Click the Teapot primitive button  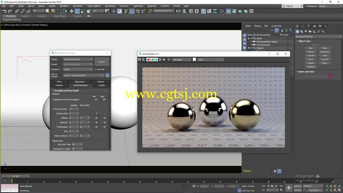(310, 63)
